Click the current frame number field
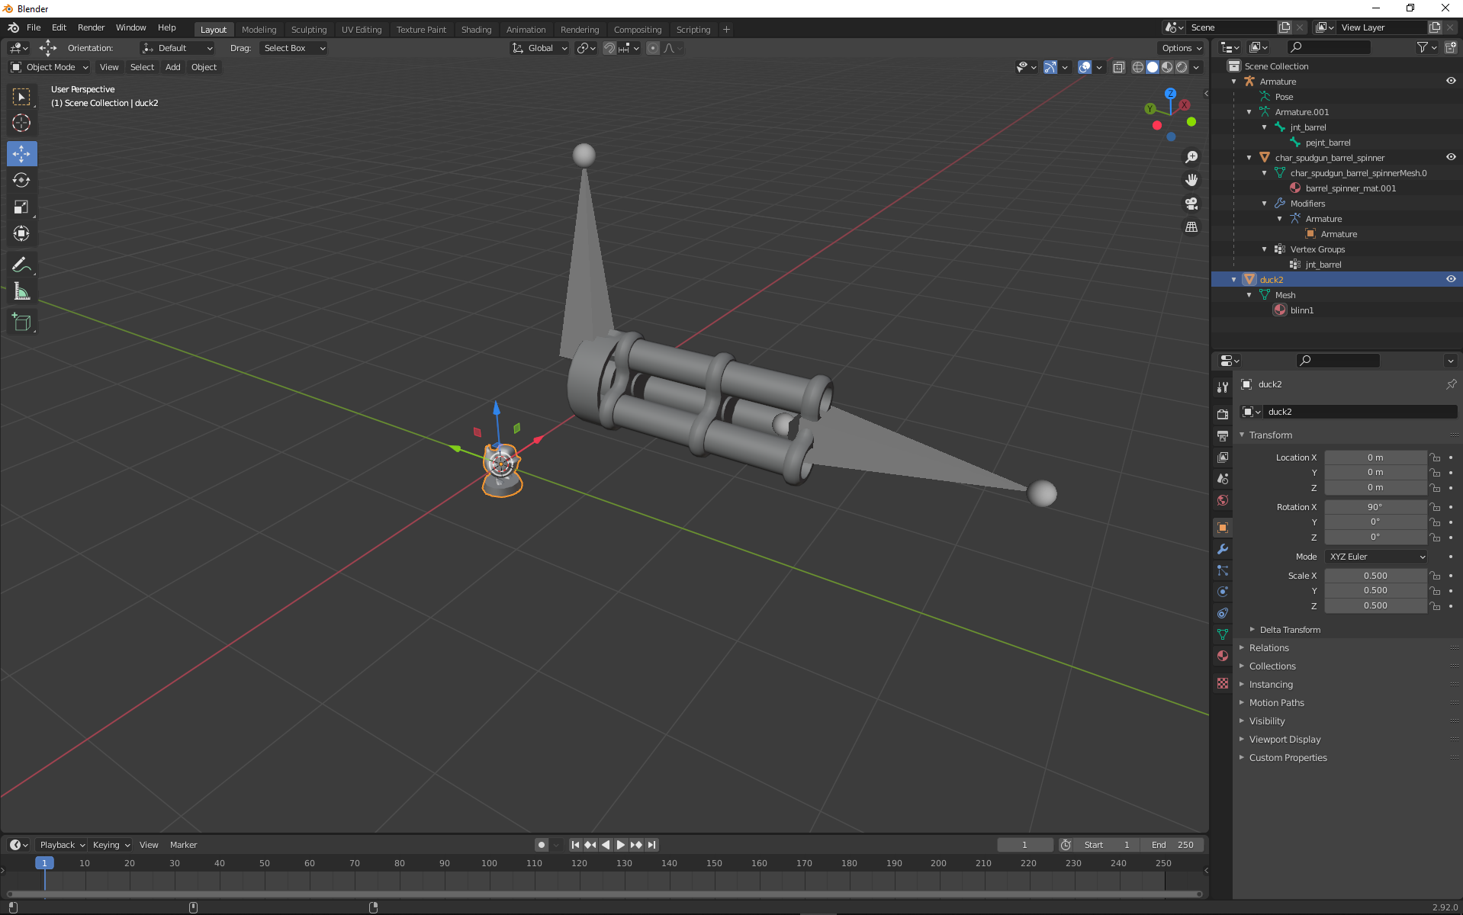Viewport: 1463px width, 915px height. point(1024,845)
